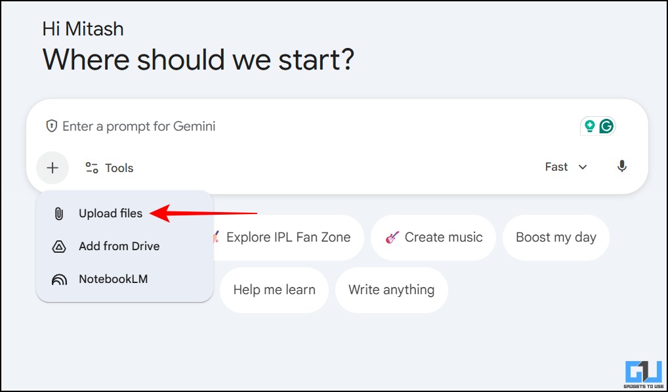Expand the Fast model selector dropdown
The width and height of the screenshot is (668, 392).
[556, 167]
